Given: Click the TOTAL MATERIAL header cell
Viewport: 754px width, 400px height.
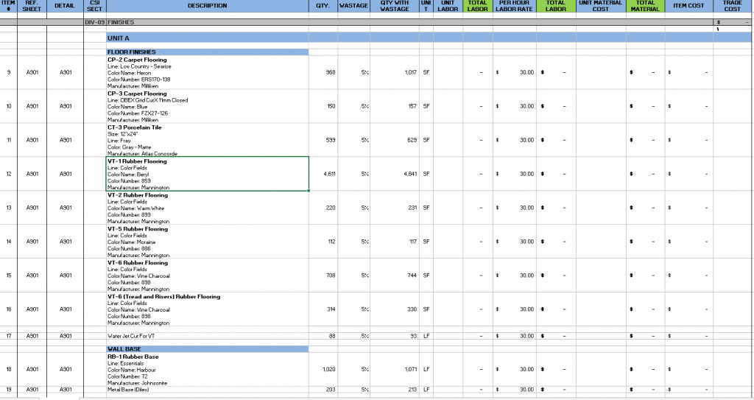Looking at the screenshot, I should tap(645, 6).
